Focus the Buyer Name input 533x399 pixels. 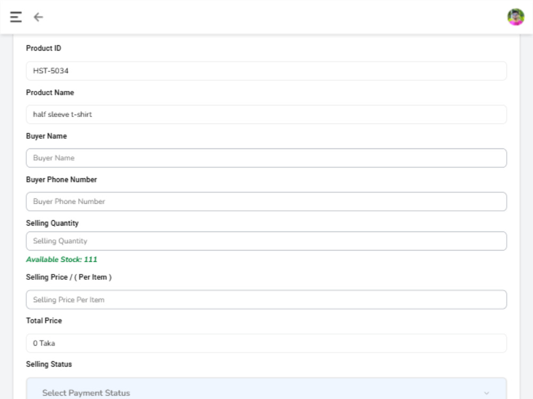(x=266, y=158)
